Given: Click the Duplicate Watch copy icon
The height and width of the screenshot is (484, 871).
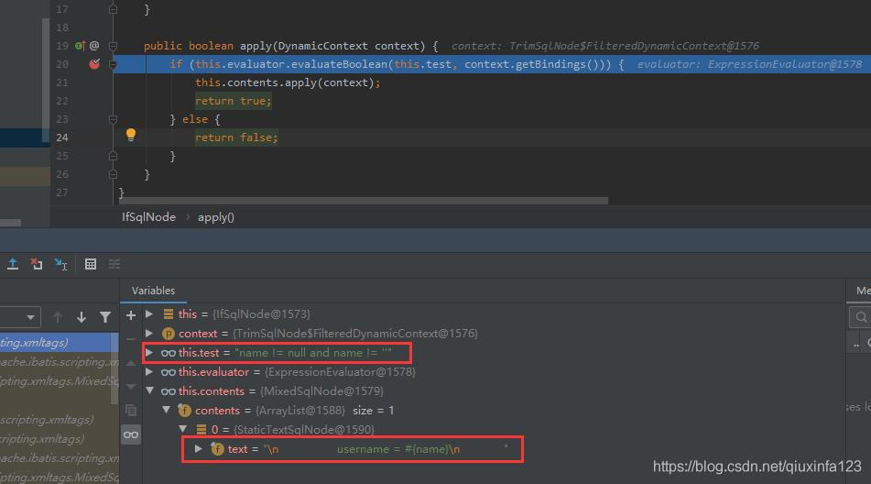Looking at the screenshot, I should click(131, 410).
